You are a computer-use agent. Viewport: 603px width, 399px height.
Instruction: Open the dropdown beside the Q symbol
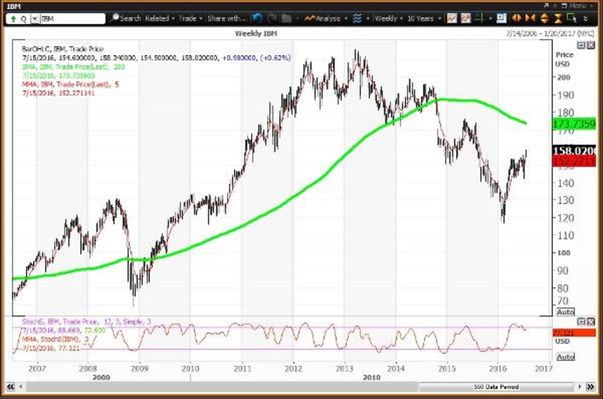click(35, 19)
